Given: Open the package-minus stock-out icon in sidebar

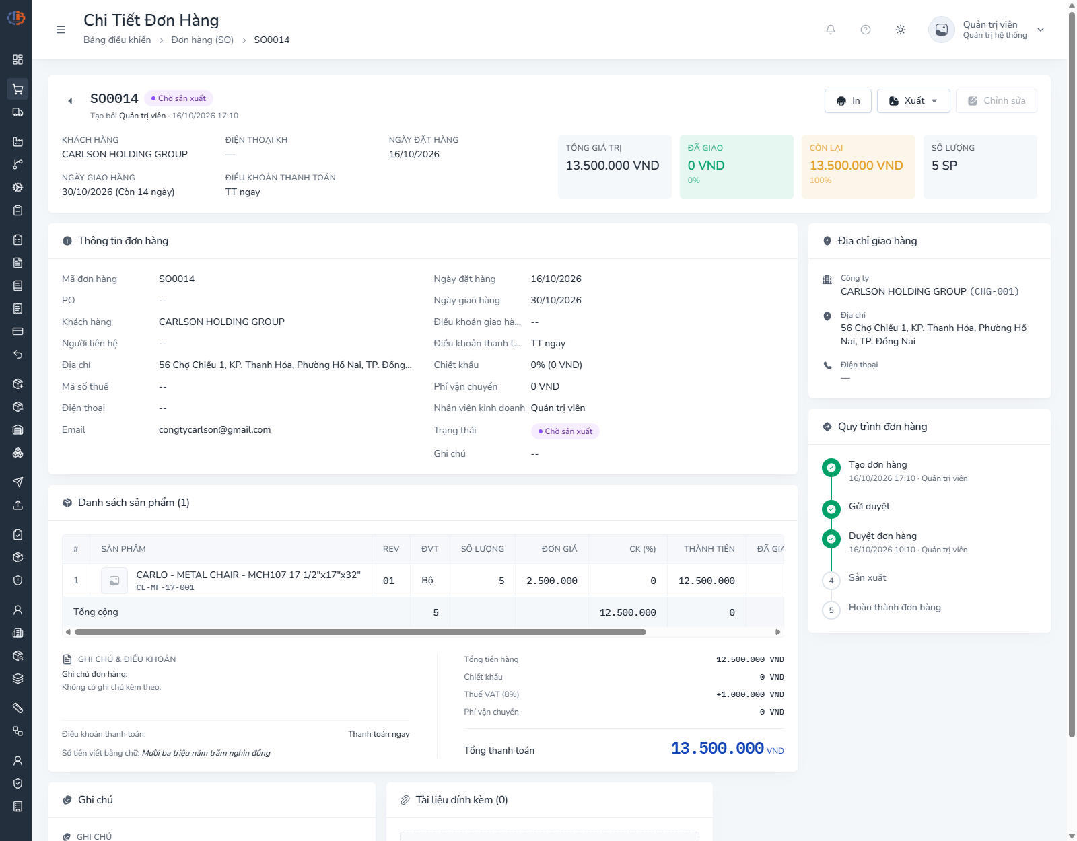Looking at the screenshot, I should pos(18,406).
